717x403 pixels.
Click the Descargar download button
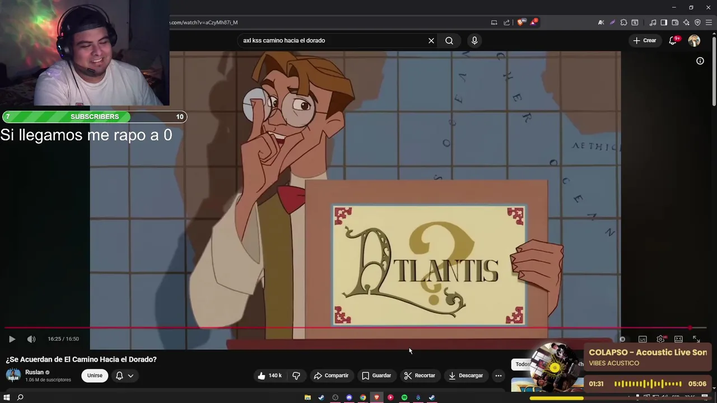[465, 376]
